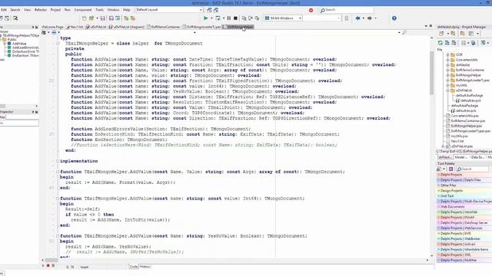
Task: Collapse the type block fold marker
Action: click(x=58, y=43)
